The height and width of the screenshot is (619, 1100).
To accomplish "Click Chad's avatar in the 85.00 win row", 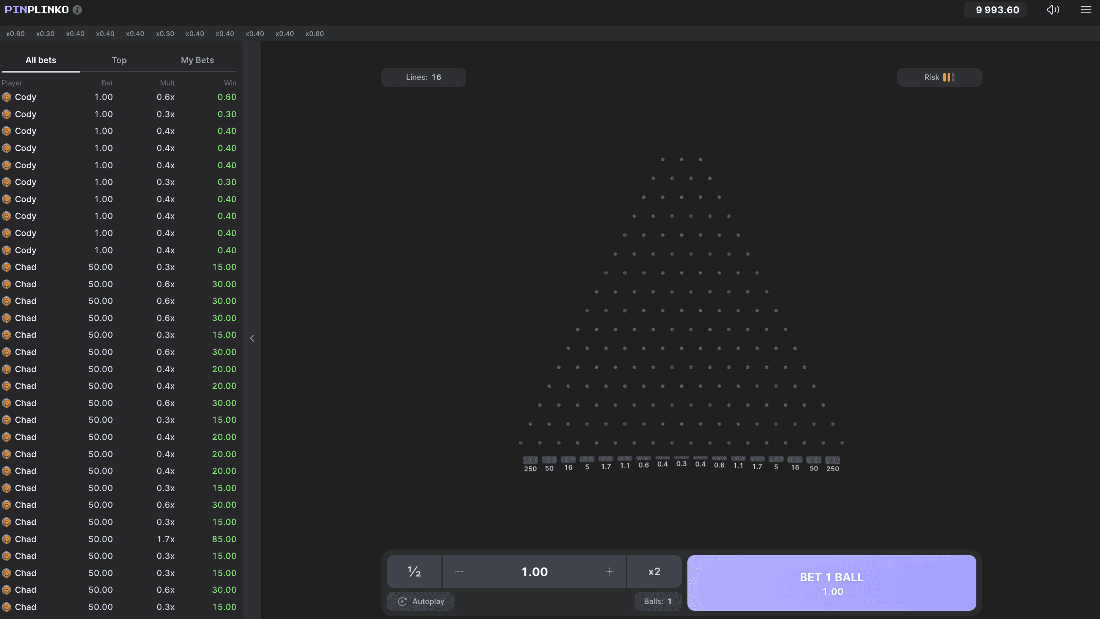I will [6, 539].
